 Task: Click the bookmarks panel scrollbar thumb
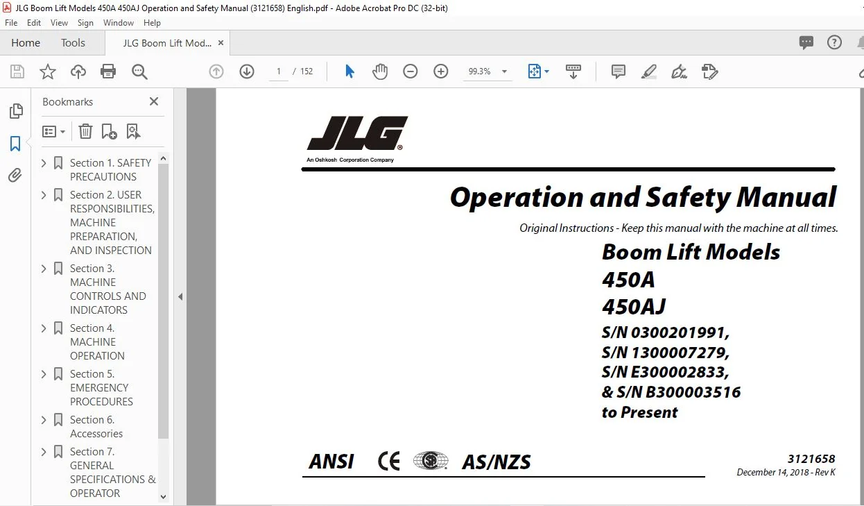(x=164, y=301)
